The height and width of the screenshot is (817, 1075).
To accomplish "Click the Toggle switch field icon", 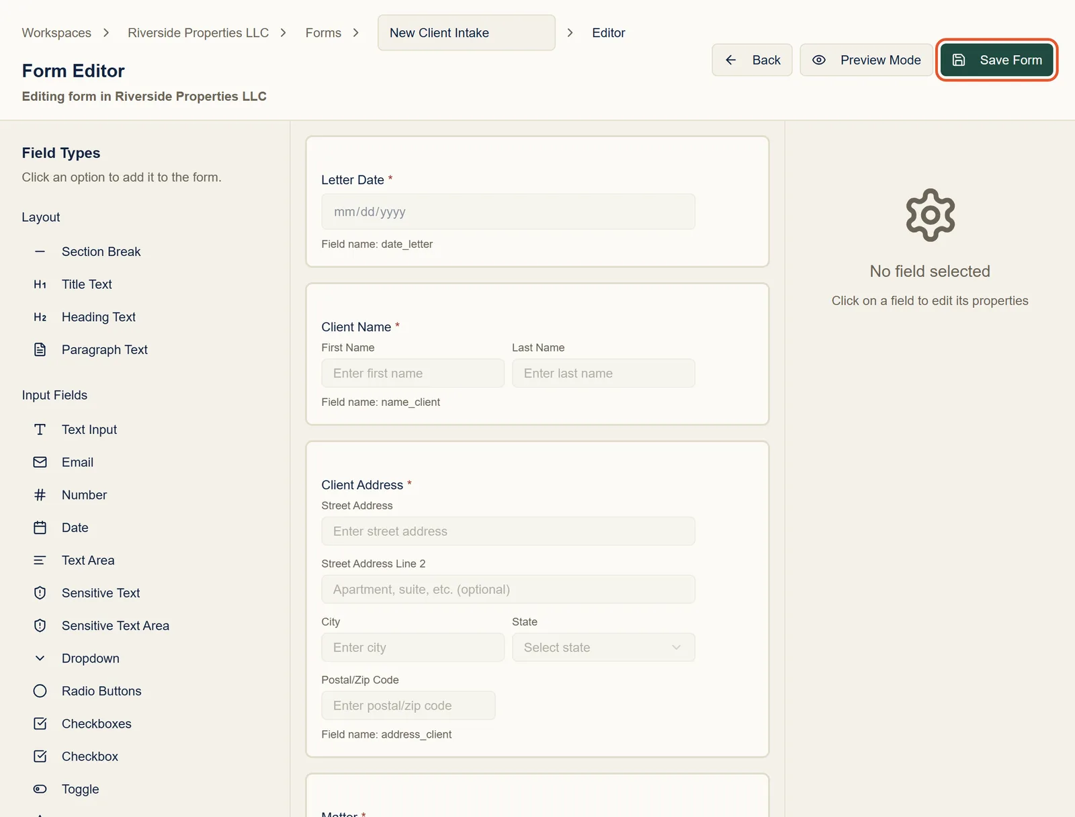I will point(40,789).
